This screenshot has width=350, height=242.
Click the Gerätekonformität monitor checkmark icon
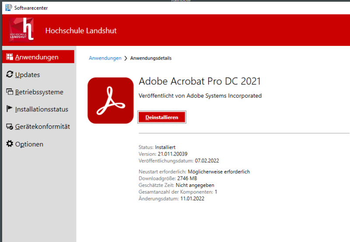tap(10, 127)
